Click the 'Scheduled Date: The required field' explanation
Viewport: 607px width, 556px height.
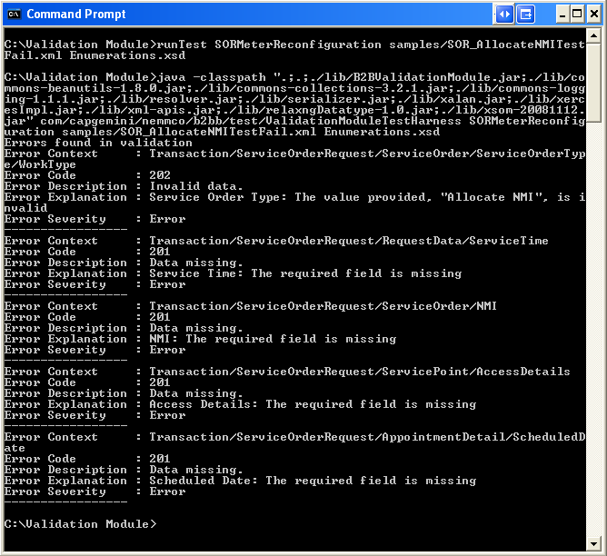[313, 481]
